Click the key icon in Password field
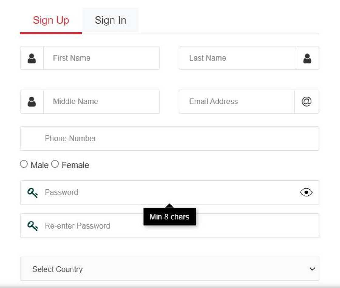340x288 pixels. pos(32,192)
